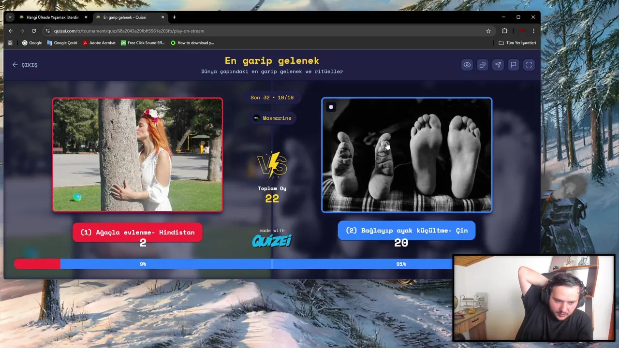Open the tab search dropdown arrow

click(10, 17)
